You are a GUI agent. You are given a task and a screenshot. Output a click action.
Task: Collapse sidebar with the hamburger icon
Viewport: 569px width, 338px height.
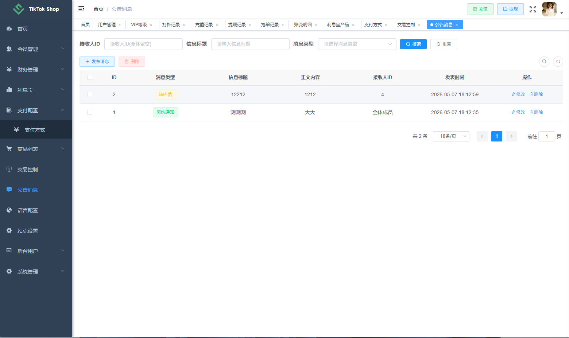click(x=81, y=9)
